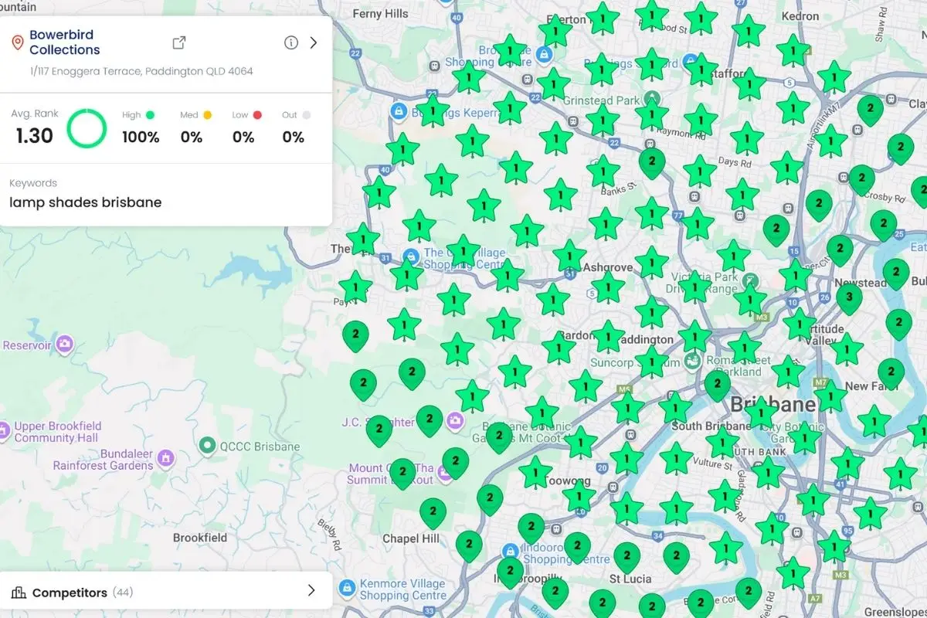Click the chevron next to info icon
927x618 pixels.
pyautogui.click(x=314, y=42)
